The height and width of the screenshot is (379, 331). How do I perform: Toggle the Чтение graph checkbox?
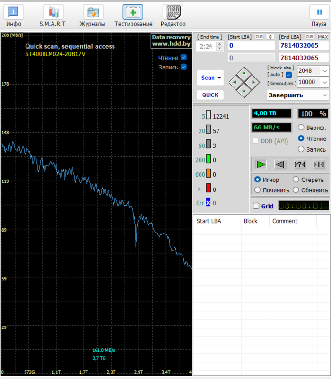184,58
